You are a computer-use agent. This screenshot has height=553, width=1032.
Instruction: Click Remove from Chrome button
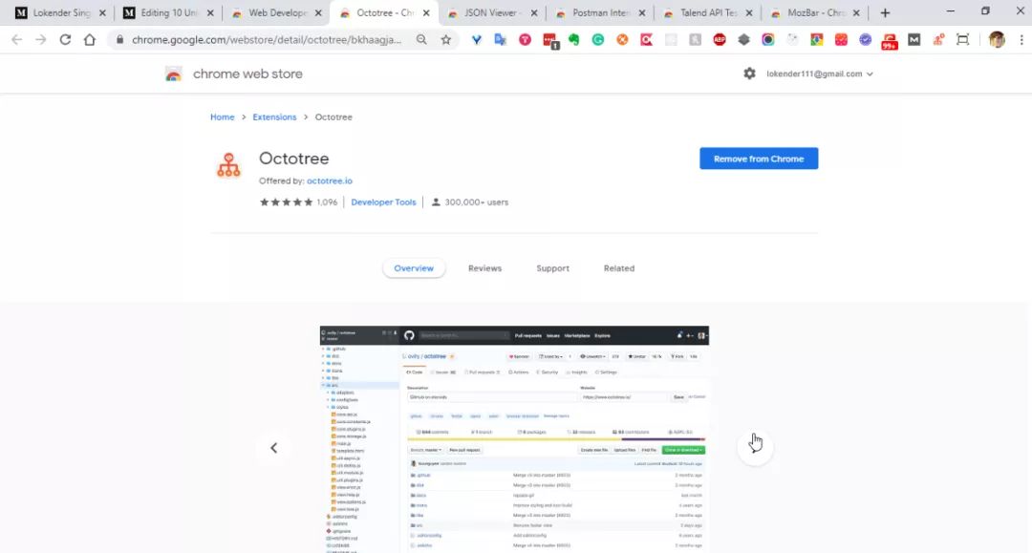tap(759, 159)
